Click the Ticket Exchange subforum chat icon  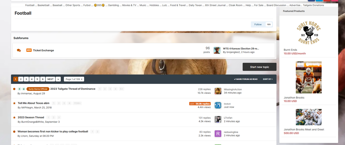(x=19, y=51)
